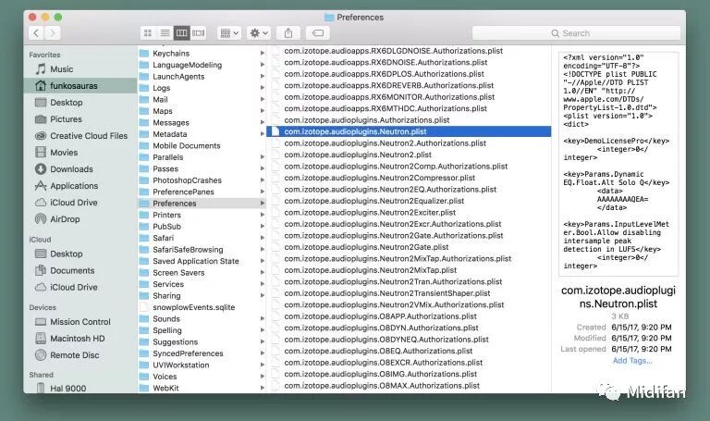This screenshot has width=710, height=421.
Task: Select the Neutron2Gate.plist file
Action: pos(409,247)
